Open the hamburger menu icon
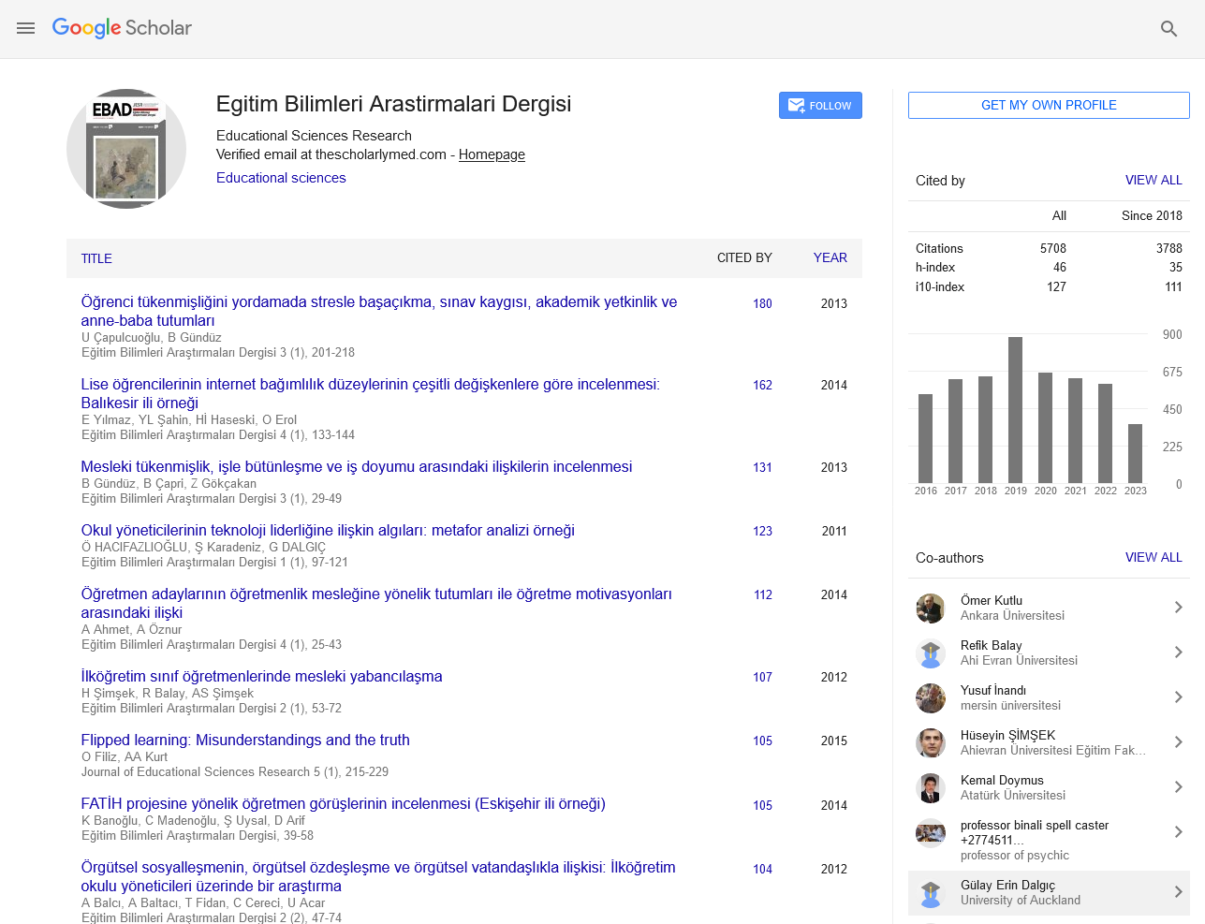This screenshot has height=924, width=1205. (x=26, y=28)
